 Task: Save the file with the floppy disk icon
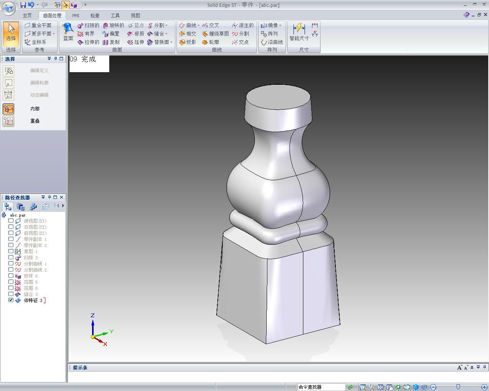point(23,5)
